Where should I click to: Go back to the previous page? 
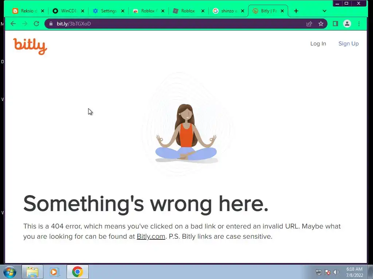[x=13, y=24]
